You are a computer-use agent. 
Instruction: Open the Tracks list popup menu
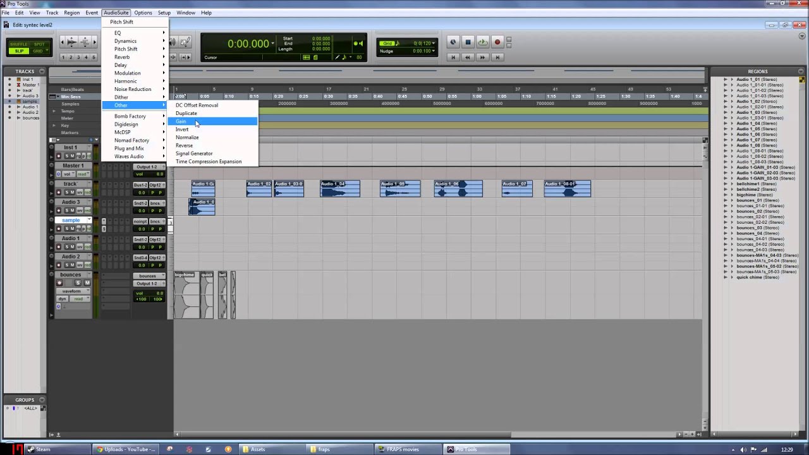42,71
